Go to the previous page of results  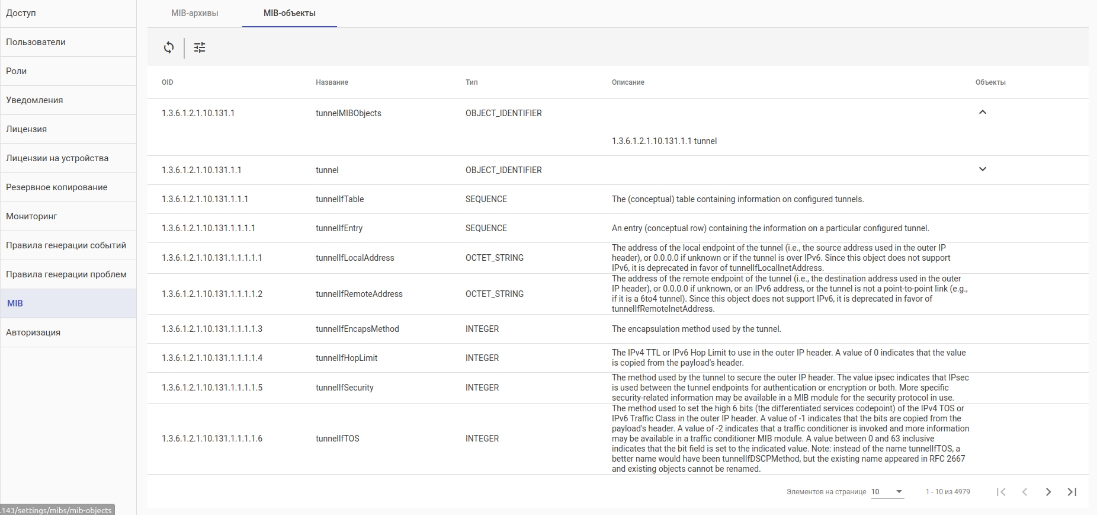1025,492
